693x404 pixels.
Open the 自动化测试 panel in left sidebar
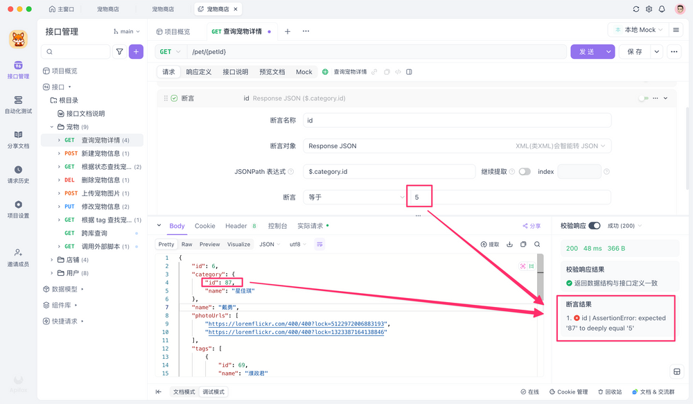[18, 105]
